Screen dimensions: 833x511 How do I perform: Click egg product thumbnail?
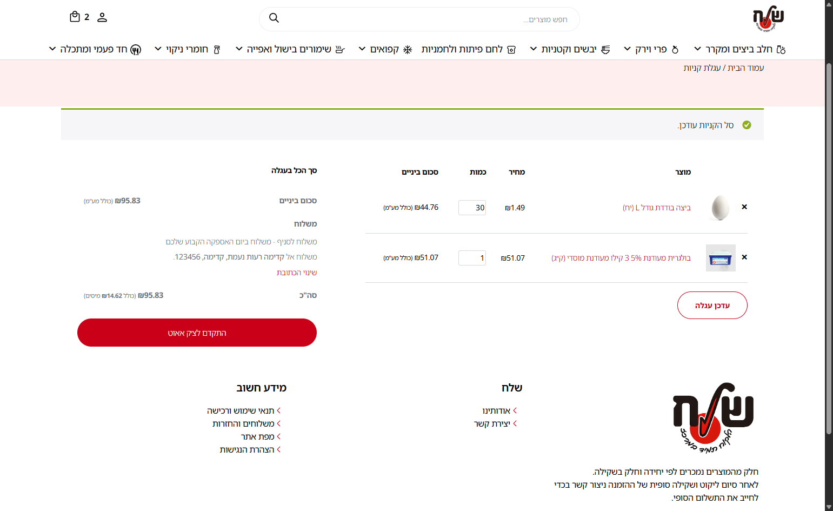720,208
